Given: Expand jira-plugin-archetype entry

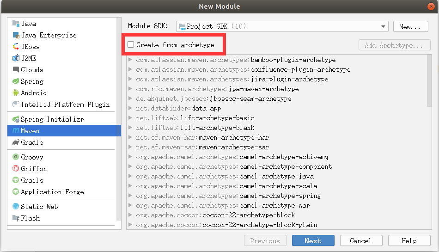Looking at the screenshot, I should coord(130,79).
